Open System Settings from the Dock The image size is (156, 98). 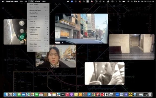[x=85, y=94]
